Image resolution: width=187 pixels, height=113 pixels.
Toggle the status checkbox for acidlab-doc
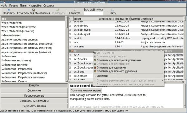(x=70, y=26)
